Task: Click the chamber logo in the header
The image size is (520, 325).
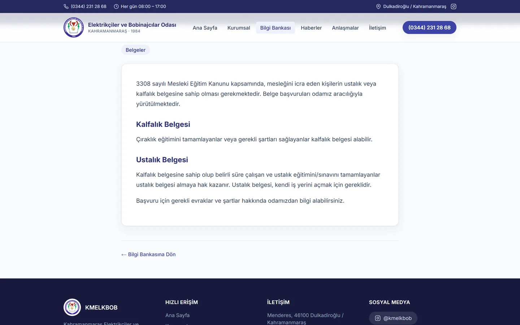Action: (x=74, y=27)
